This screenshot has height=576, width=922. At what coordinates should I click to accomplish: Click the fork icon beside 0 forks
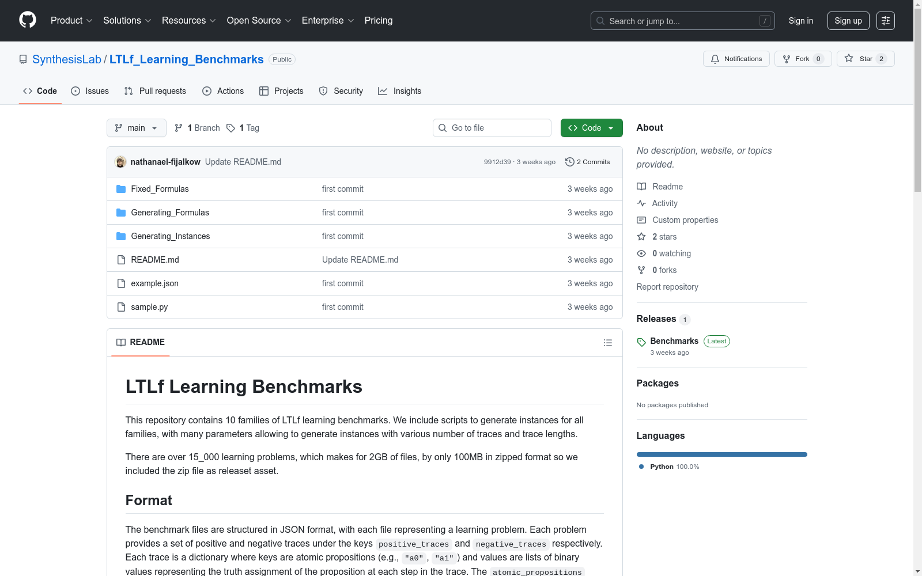(x=641, y=270)
